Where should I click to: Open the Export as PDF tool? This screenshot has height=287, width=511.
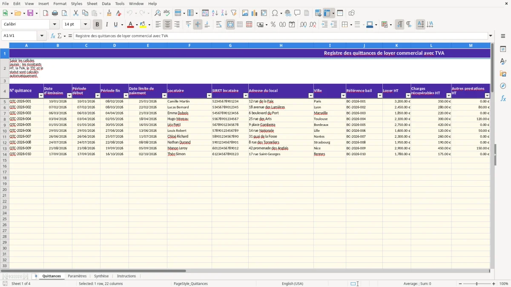point(46,13)
